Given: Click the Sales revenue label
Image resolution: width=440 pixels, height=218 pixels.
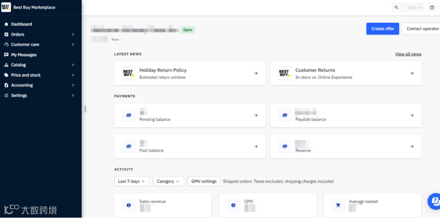Looking at the screenshot, I should coord(152,201).
